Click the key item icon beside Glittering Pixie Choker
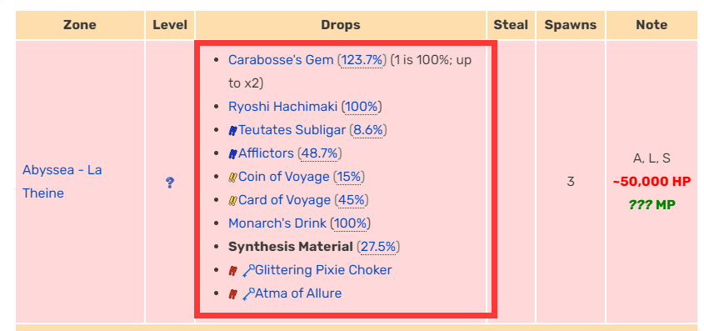 pyautogui.click(x=248, y=270)
